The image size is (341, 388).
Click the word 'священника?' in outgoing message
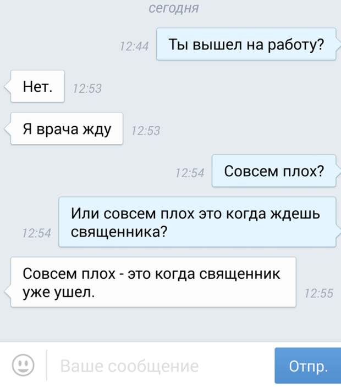(119, 232)
